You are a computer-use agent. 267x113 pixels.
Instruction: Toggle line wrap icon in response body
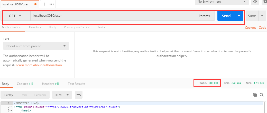click(x=78, y=95)
